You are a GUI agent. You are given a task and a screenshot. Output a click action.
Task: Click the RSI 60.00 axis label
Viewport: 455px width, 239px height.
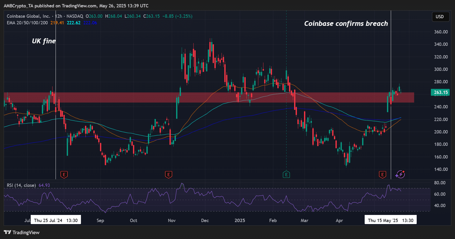[440, 194]
